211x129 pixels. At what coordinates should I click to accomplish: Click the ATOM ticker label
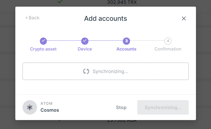click(47, 103)
